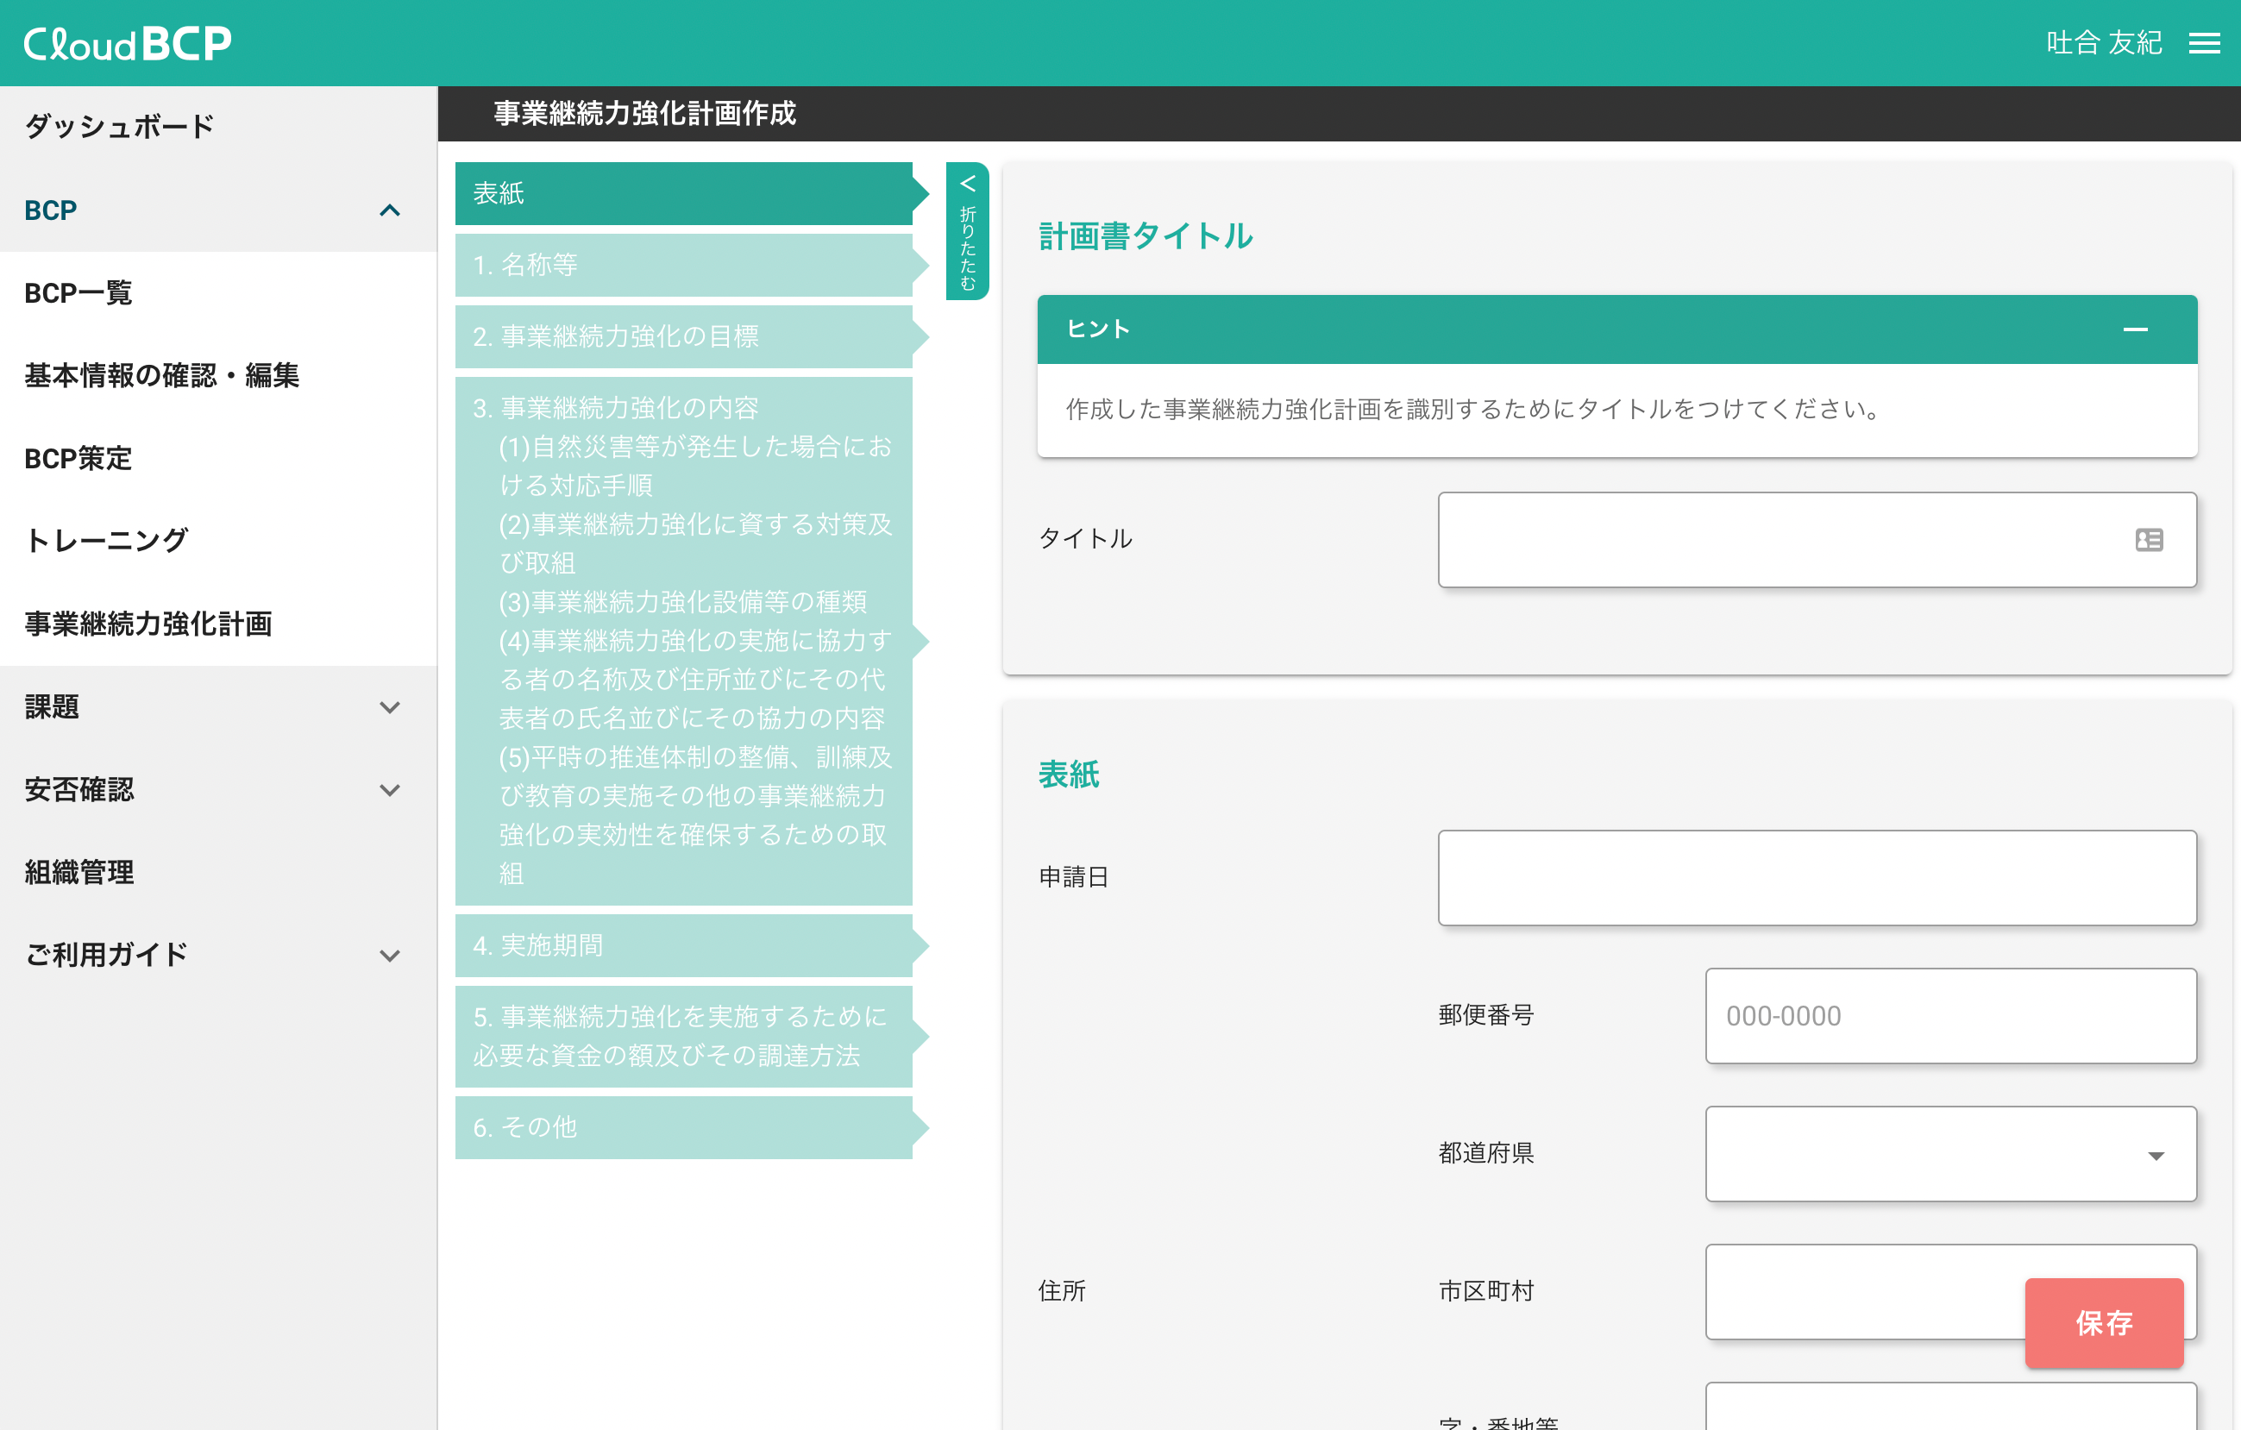Image resolution: width=2241 pixels, height=1430 pixels.
Task: Go to step 1. 名称等
Action: pos(684,265)
